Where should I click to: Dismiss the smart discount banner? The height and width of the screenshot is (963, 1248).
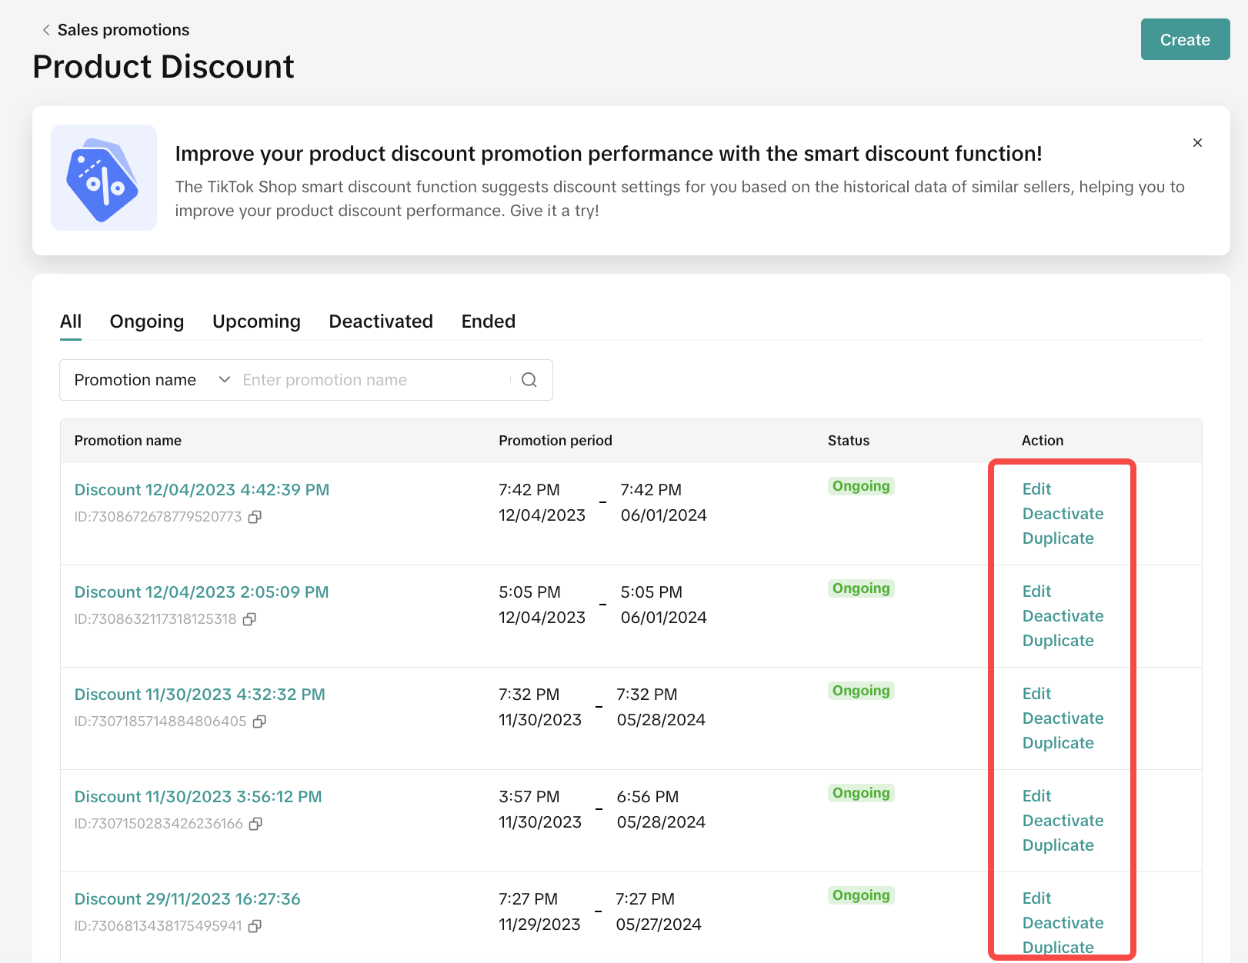pyautogui.click(x=1197, y=142)
